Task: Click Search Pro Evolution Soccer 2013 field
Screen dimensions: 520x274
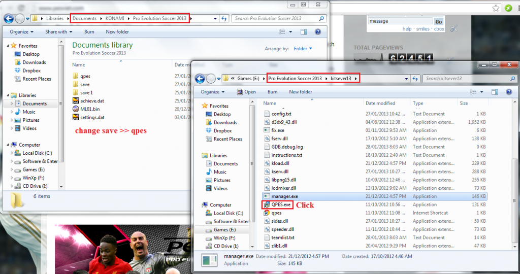Action: pos(279,19)
